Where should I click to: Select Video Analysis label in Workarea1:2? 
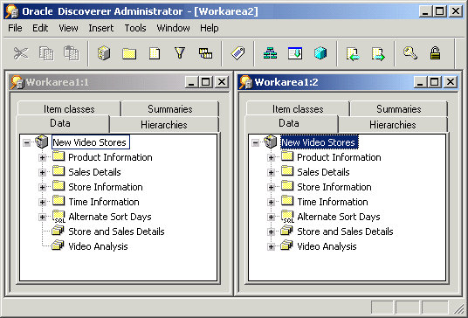click(x=327, y=246)
